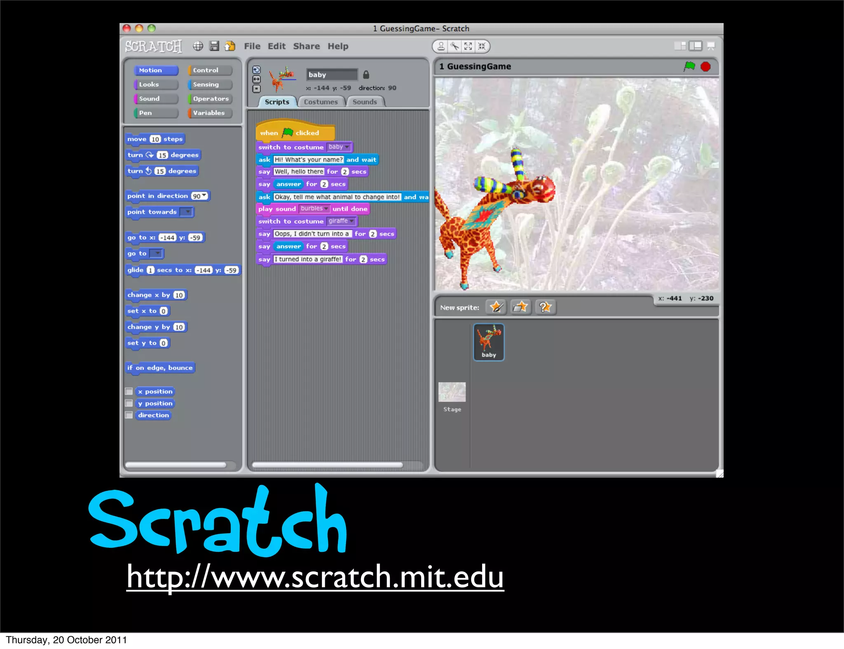Screen dimensions: 844x649
Task: Switch to small stage view
Action: (680, 46)
